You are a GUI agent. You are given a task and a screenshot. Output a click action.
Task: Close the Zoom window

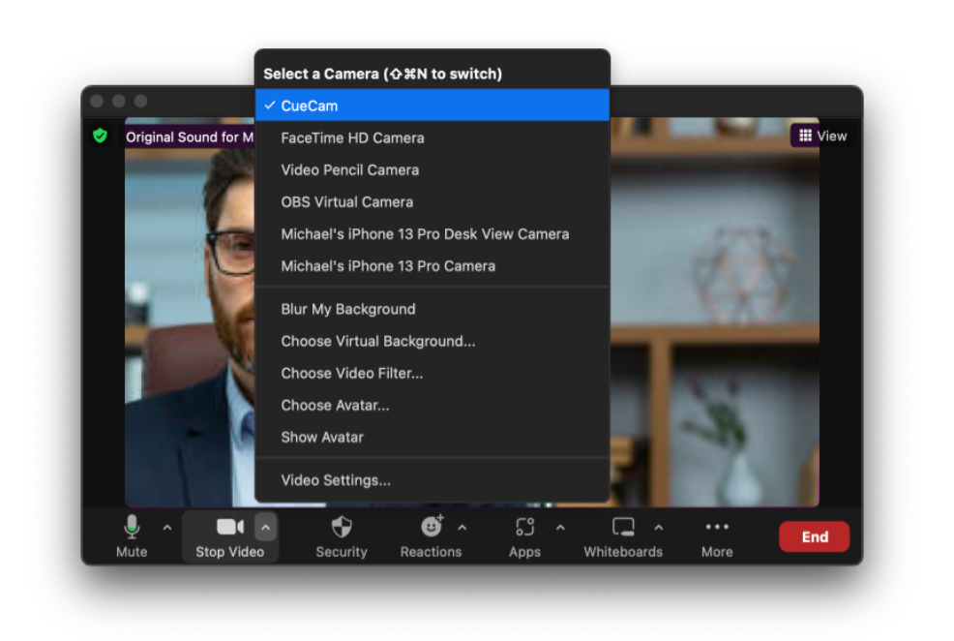pyautogui.click(x=97, y=101)
